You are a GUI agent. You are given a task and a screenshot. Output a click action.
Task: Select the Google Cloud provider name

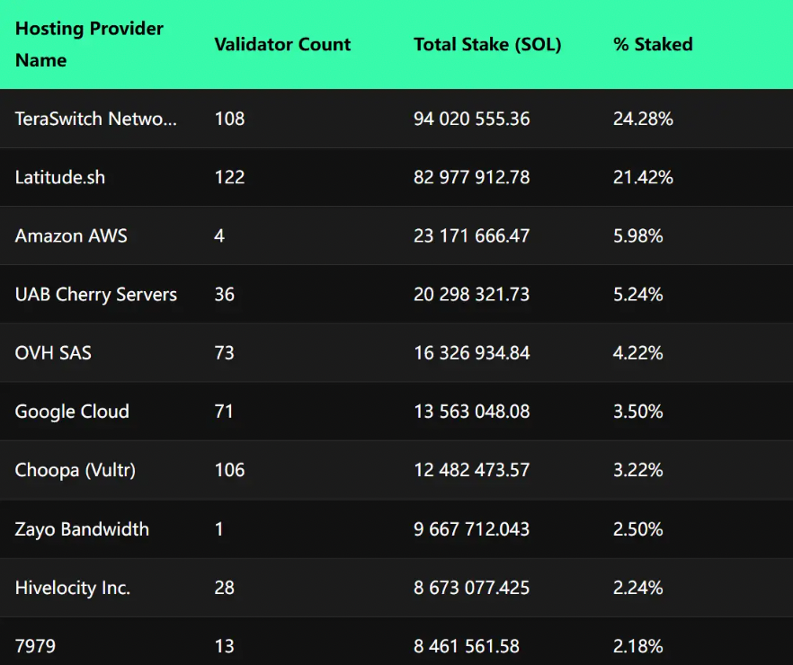[72, 412]
